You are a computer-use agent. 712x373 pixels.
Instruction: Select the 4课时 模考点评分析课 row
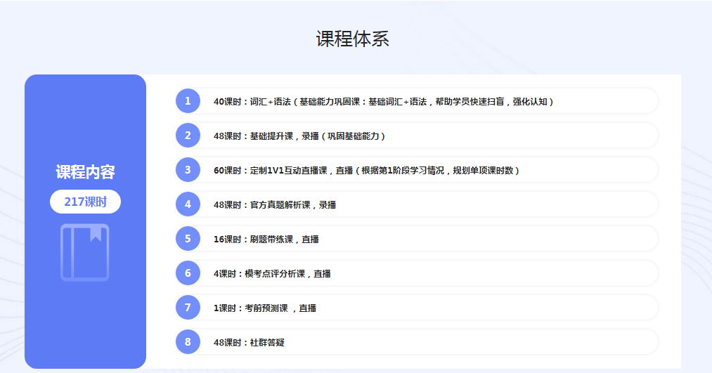pos(272,273)
